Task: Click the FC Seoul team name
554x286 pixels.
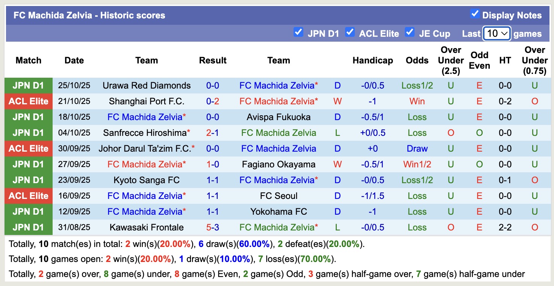Action: point(279,196)
